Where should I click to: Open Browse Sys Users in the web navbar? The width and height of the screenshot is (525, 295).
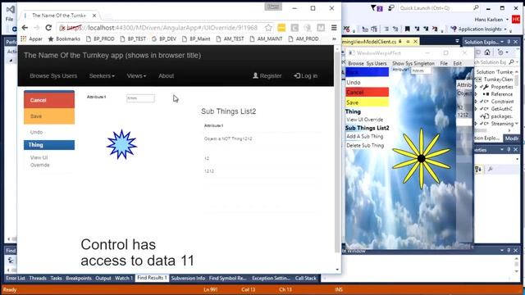pyautogui.click(x=53, y=76)
